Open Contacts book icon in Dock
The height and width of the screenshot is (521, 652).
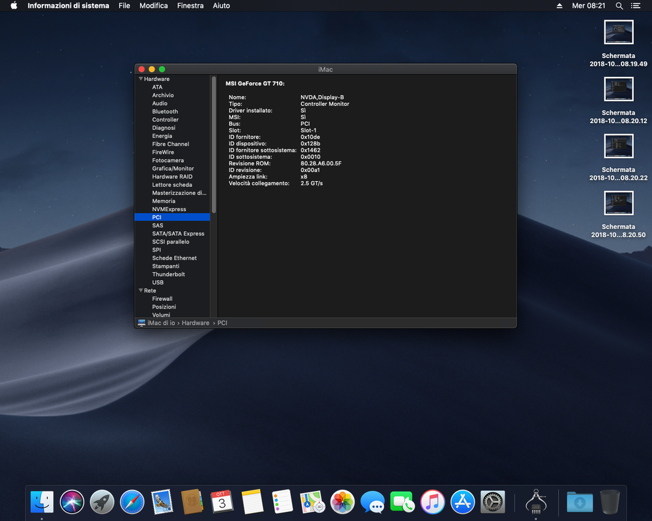point(192,502)
